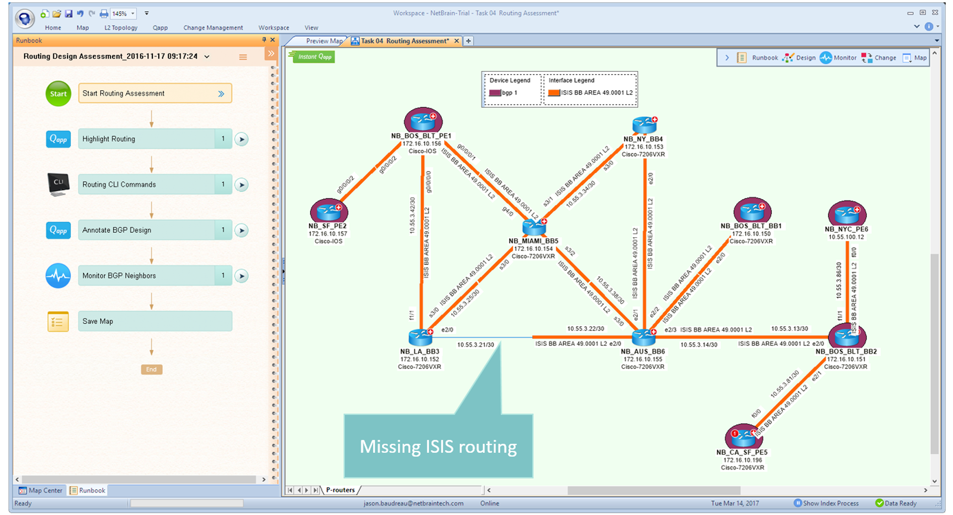Run the Highlight Routing step
953x515 pixels.
coord(242,139)
